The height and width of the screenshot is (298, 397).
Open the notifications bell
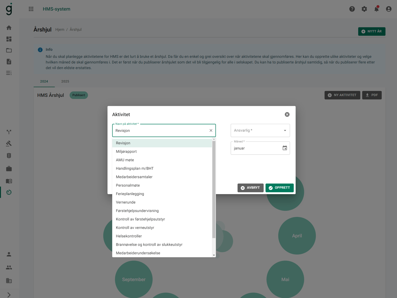point(376,9)
